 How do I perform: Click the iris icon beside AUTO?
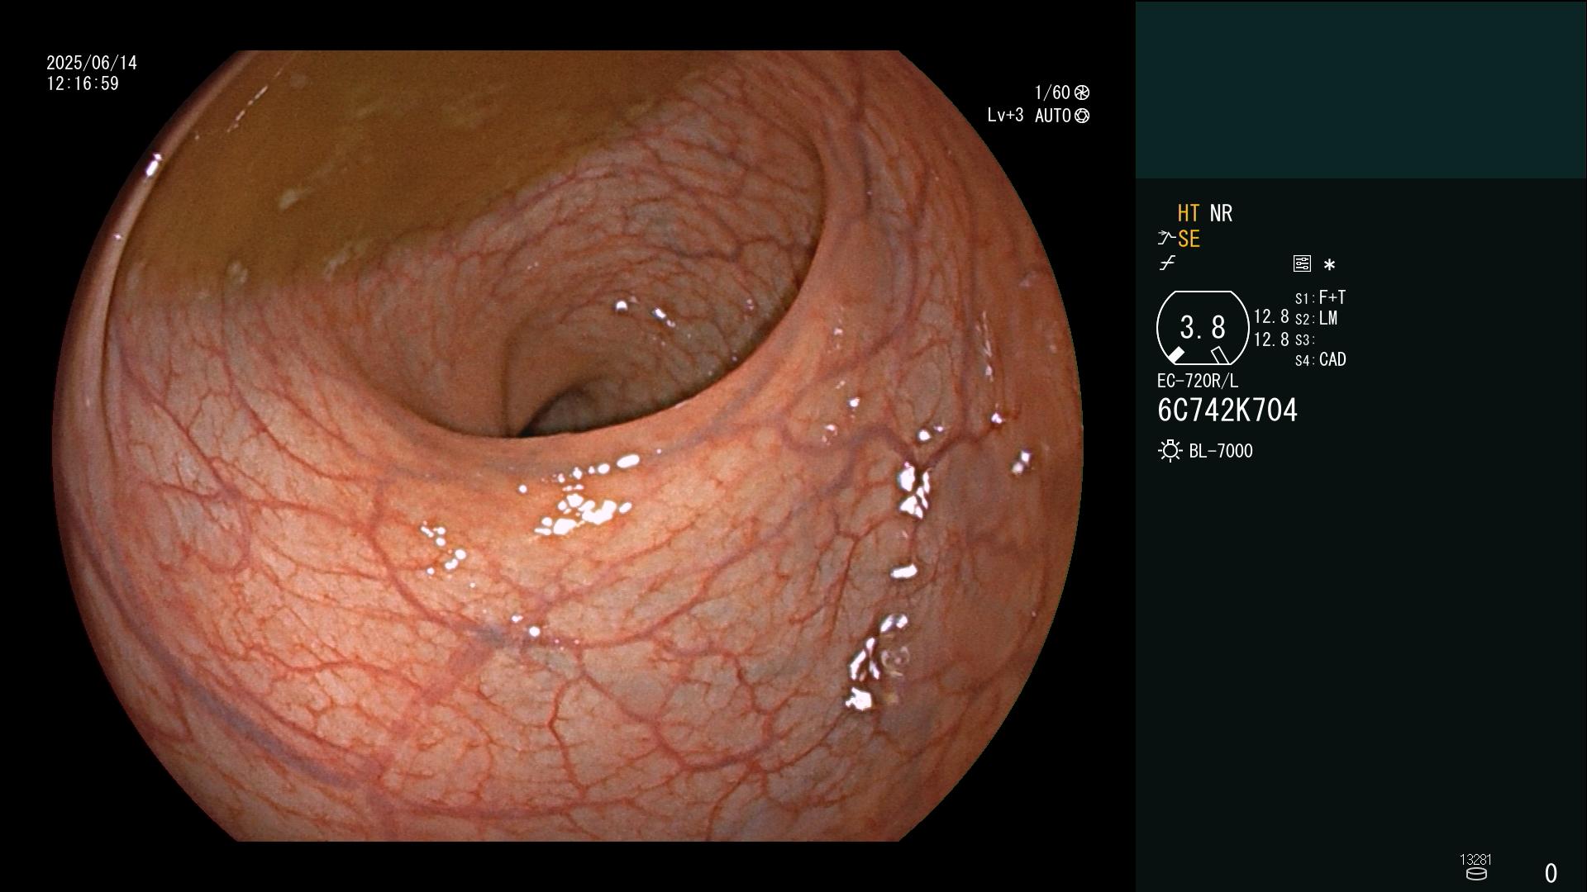pos(1082,116)
